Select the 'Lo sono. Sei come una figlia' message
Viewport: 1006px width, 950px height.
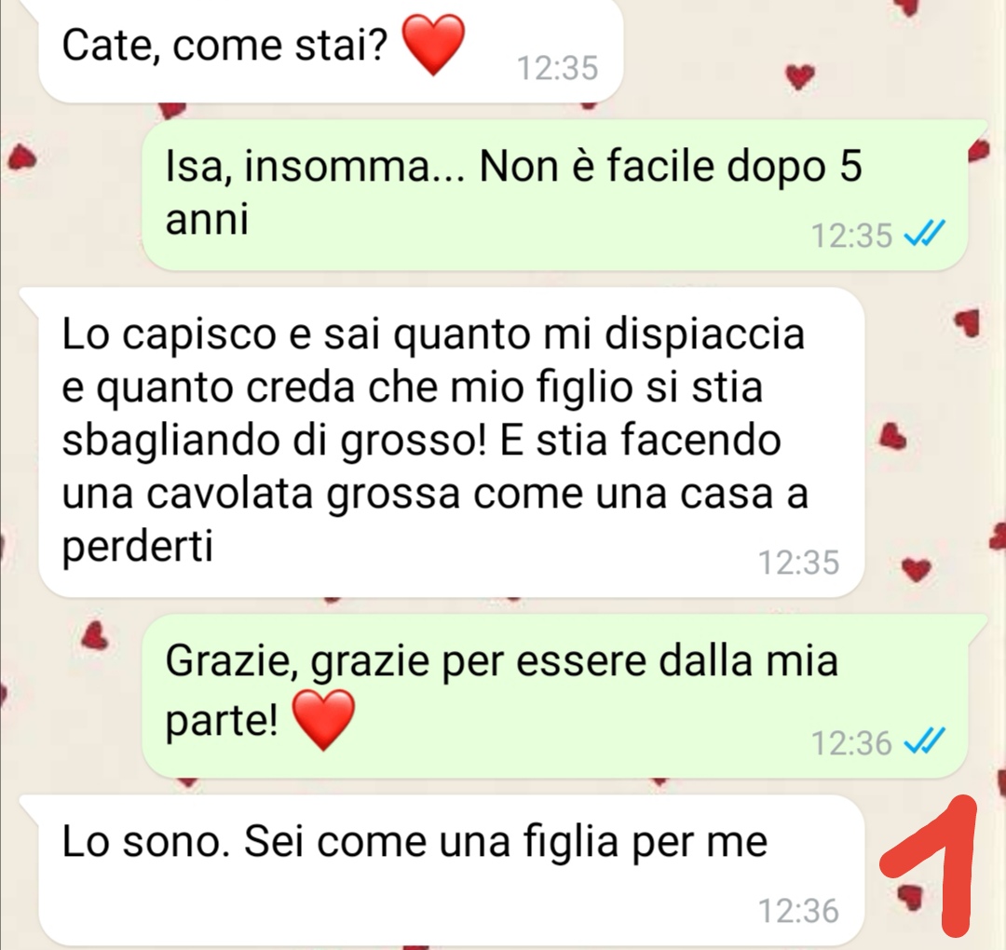(x=451, y=870)
